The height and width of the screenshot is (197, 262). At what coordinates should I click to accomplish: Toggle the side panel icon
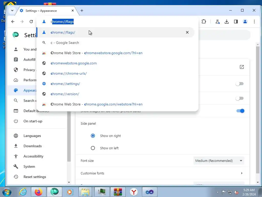tap(236, 22)
